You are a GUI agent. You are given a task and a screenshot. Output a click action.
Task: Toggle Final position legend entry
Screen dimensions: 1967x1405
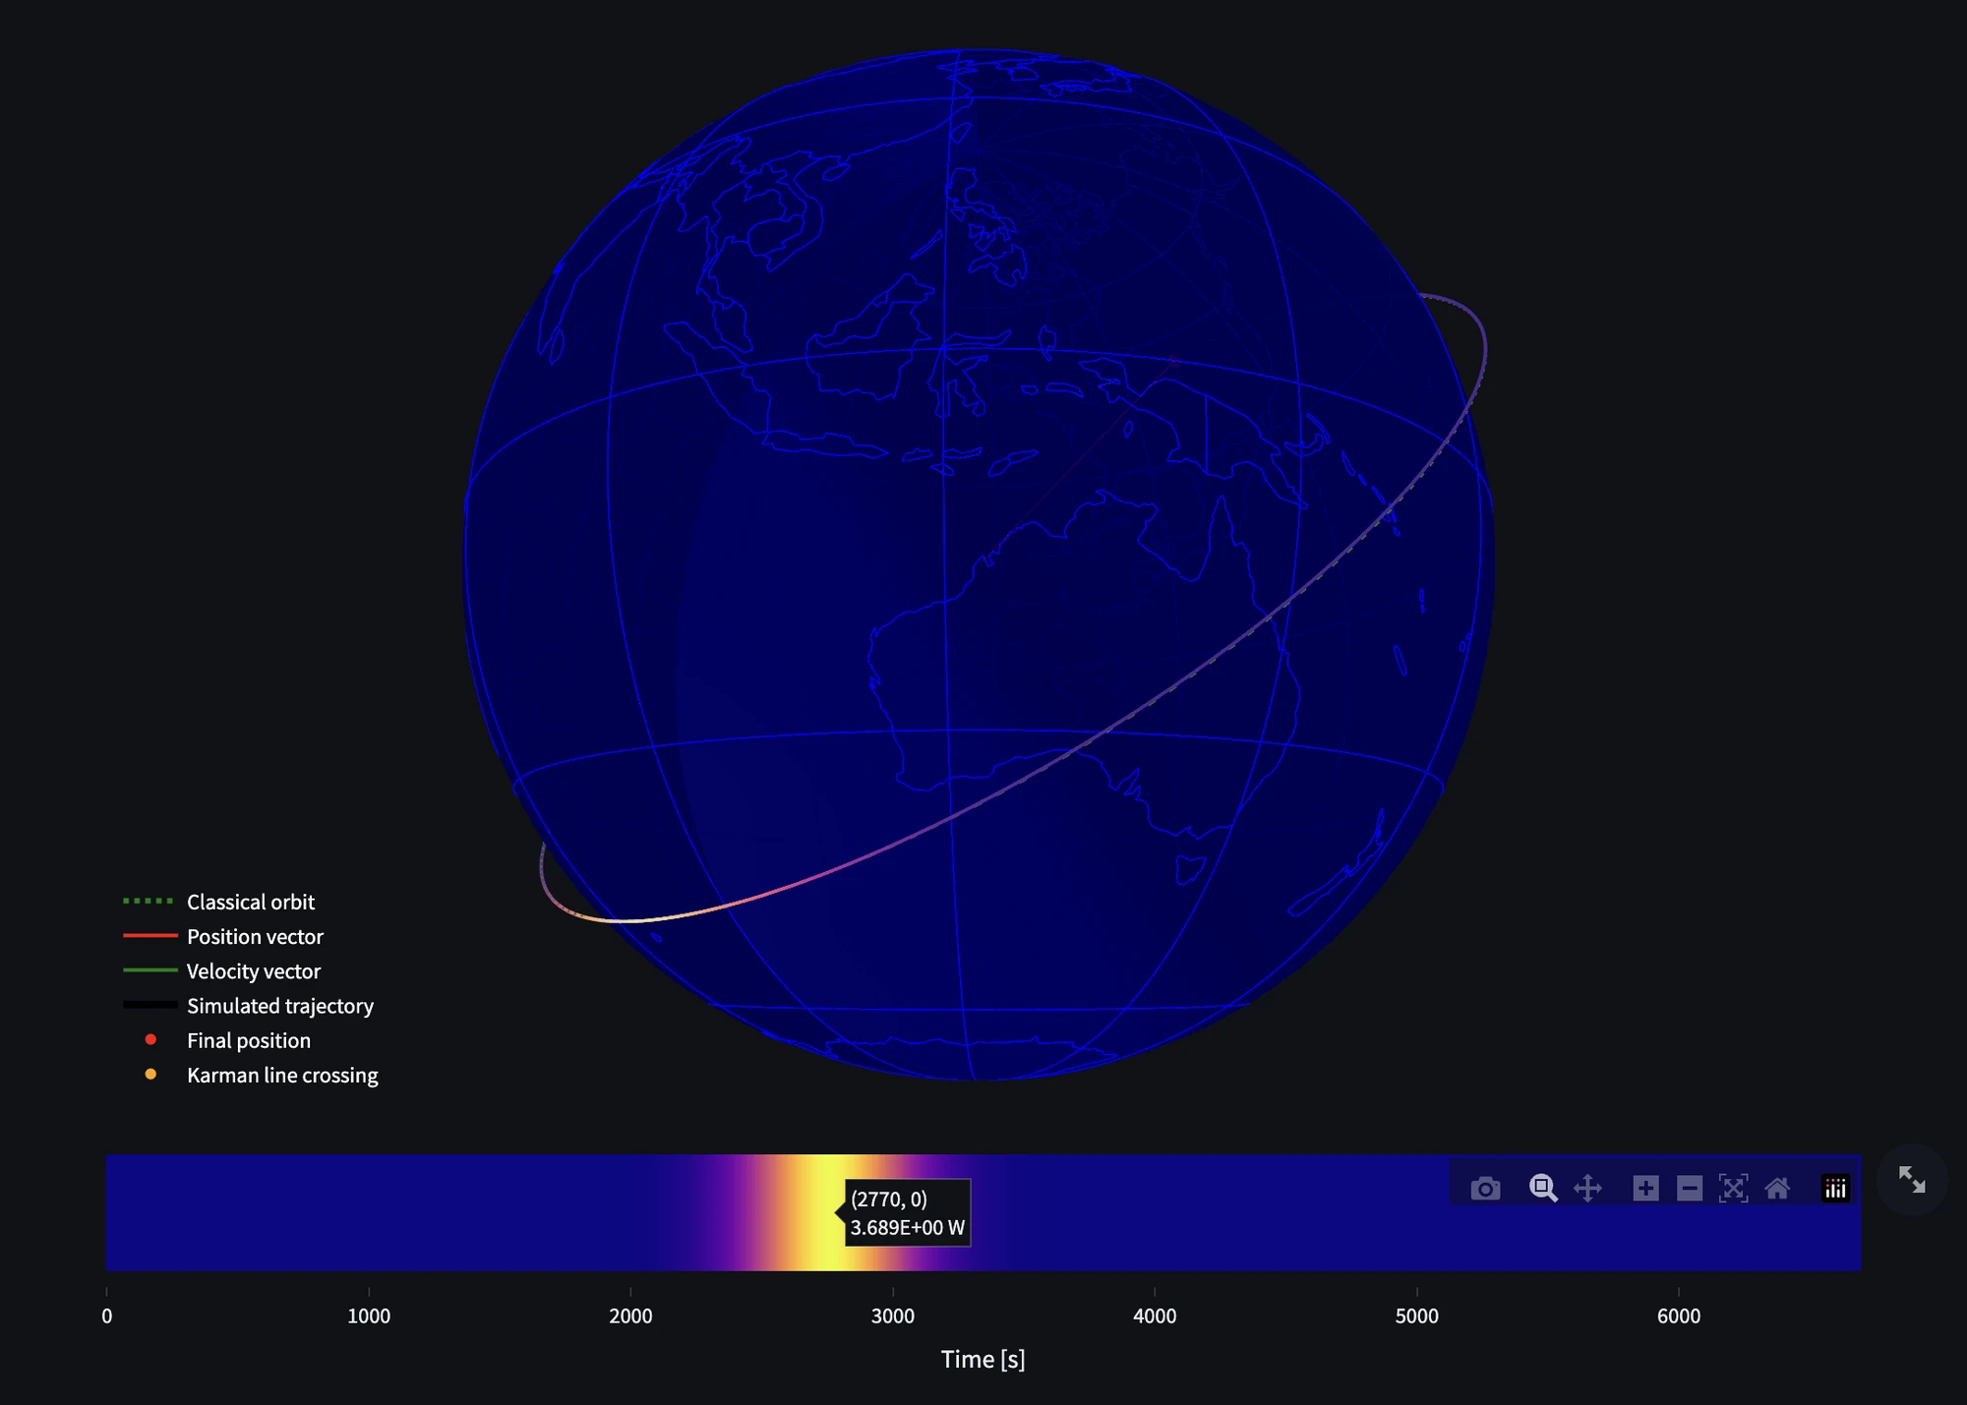[228, 1040]
